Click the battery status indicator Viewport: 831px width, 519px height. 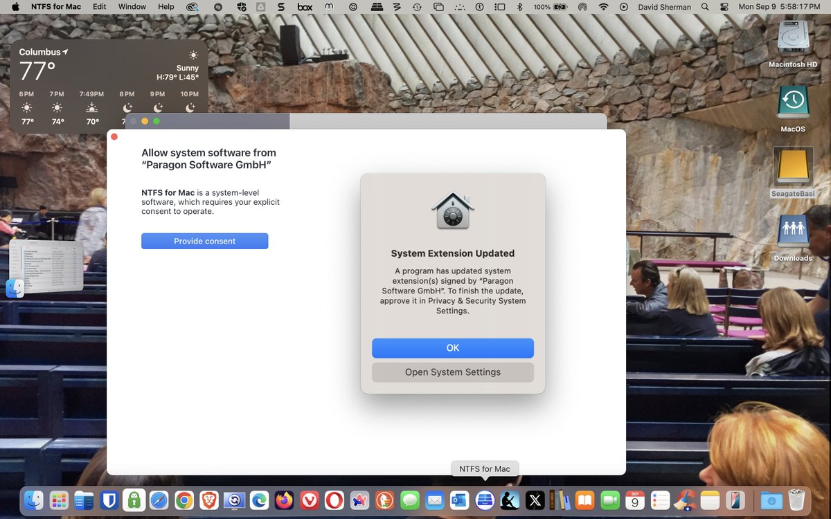point(551,7)
